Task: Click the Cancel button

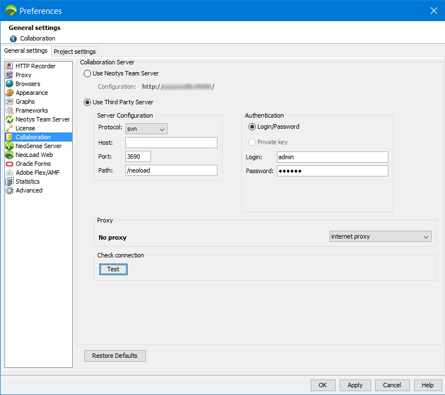Action: [392, 385]
